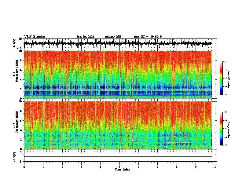Viewport: 242px width, 187px height.
Task: Click the "VLF Spectra" plot title
Action: [35, 37]
